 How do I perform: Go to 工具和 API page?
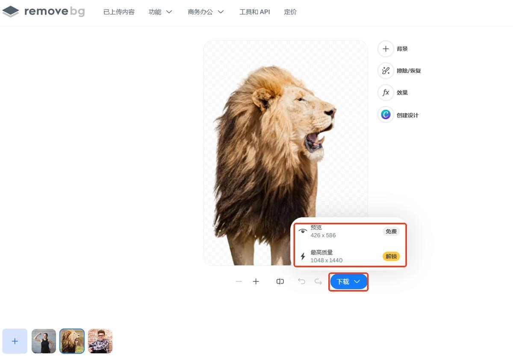pyautogui.click(x=254, y=12)
